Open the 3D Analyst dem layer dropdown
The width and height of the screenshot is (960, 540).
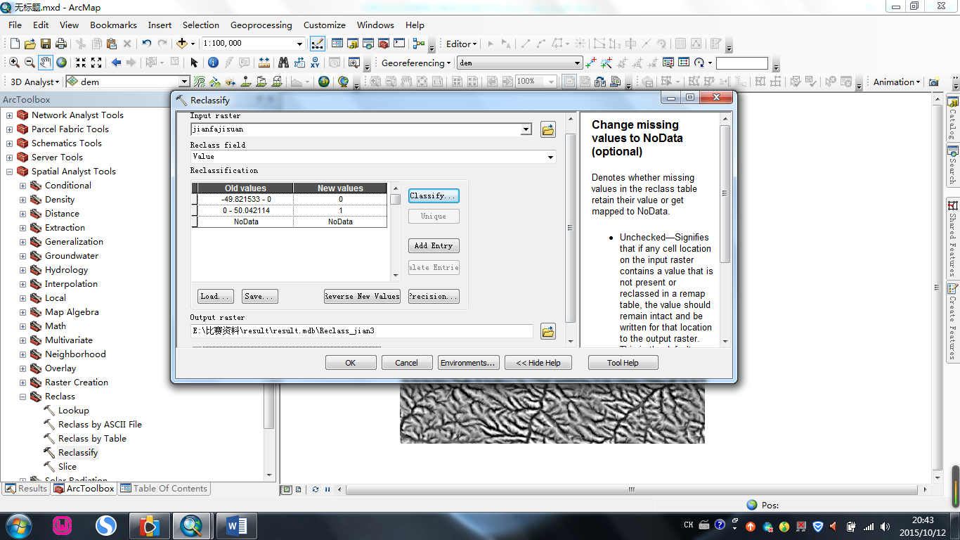point(184,82)
